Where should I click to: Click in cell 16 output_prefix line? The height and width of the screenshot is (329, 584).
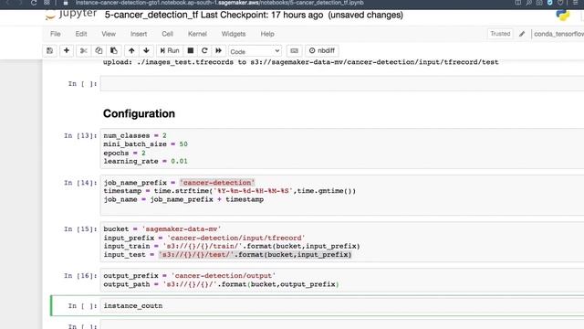pos(189,275)
